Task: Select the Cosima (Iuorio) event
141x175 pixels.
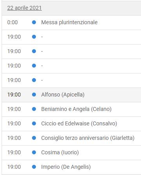Action: point(60,152)
